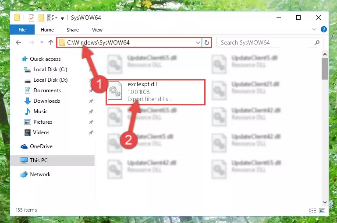Click the scrollbar up arrow
Screen dimensions: 337x223
pyautogui.click(x=325, y=54)
